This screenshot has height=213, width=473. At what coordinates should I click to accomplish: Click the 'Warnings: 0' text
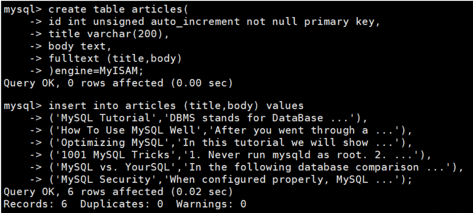211,204
